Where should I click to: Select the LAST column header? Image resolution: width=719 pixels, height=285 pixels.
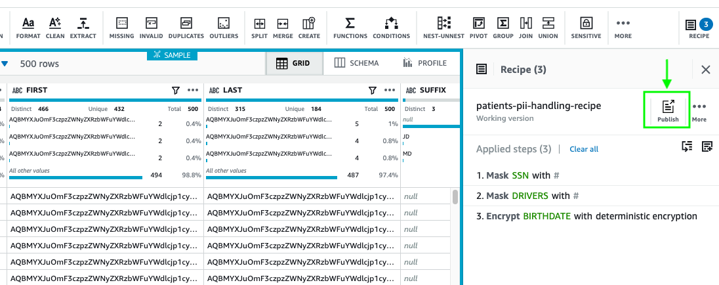(x=232, y=91)
